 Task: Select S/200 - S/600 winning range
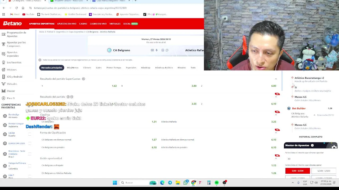point(324,171)
